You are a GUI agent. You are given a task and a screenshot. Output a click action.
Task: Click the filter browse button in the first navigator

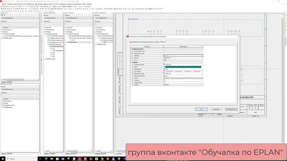[38, 18]
